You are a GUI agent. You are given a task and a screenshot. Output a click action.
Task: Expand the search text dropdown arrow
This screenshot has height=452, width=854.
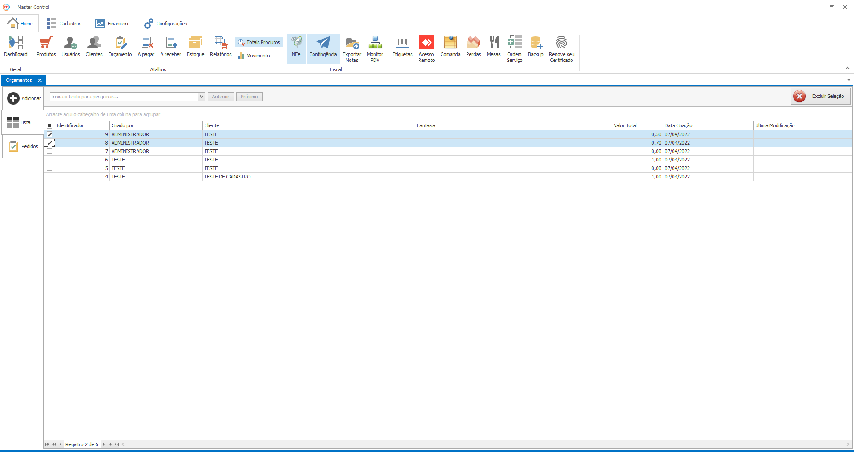201,97
